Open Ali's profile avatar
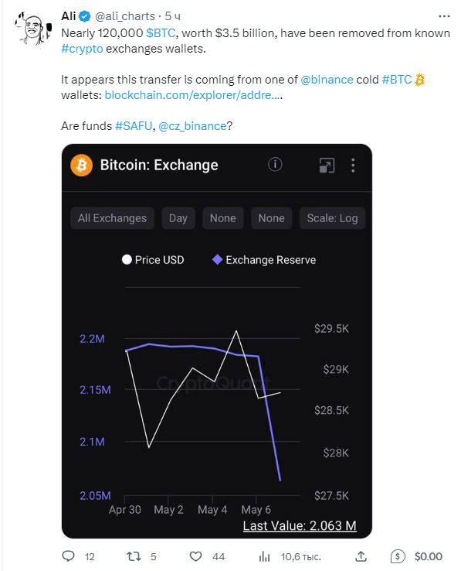461x571 pixels. pos(33,28)
